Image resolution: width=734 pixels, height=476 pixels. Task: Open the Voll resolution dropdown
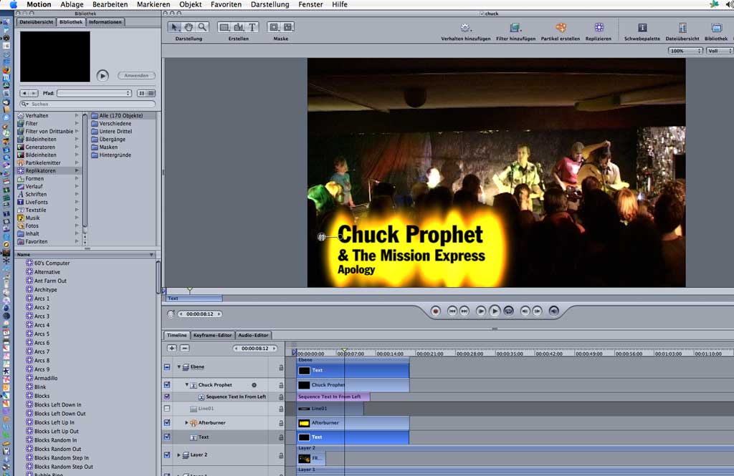719,51
